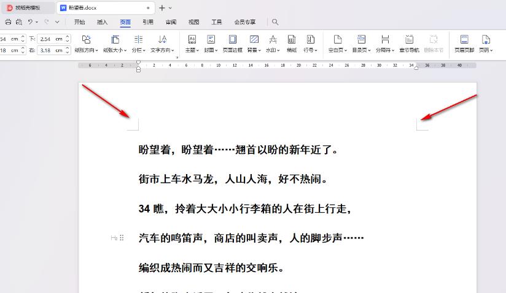Click the 行号 line numbers icon
The image size is (506, 293).
311,40
